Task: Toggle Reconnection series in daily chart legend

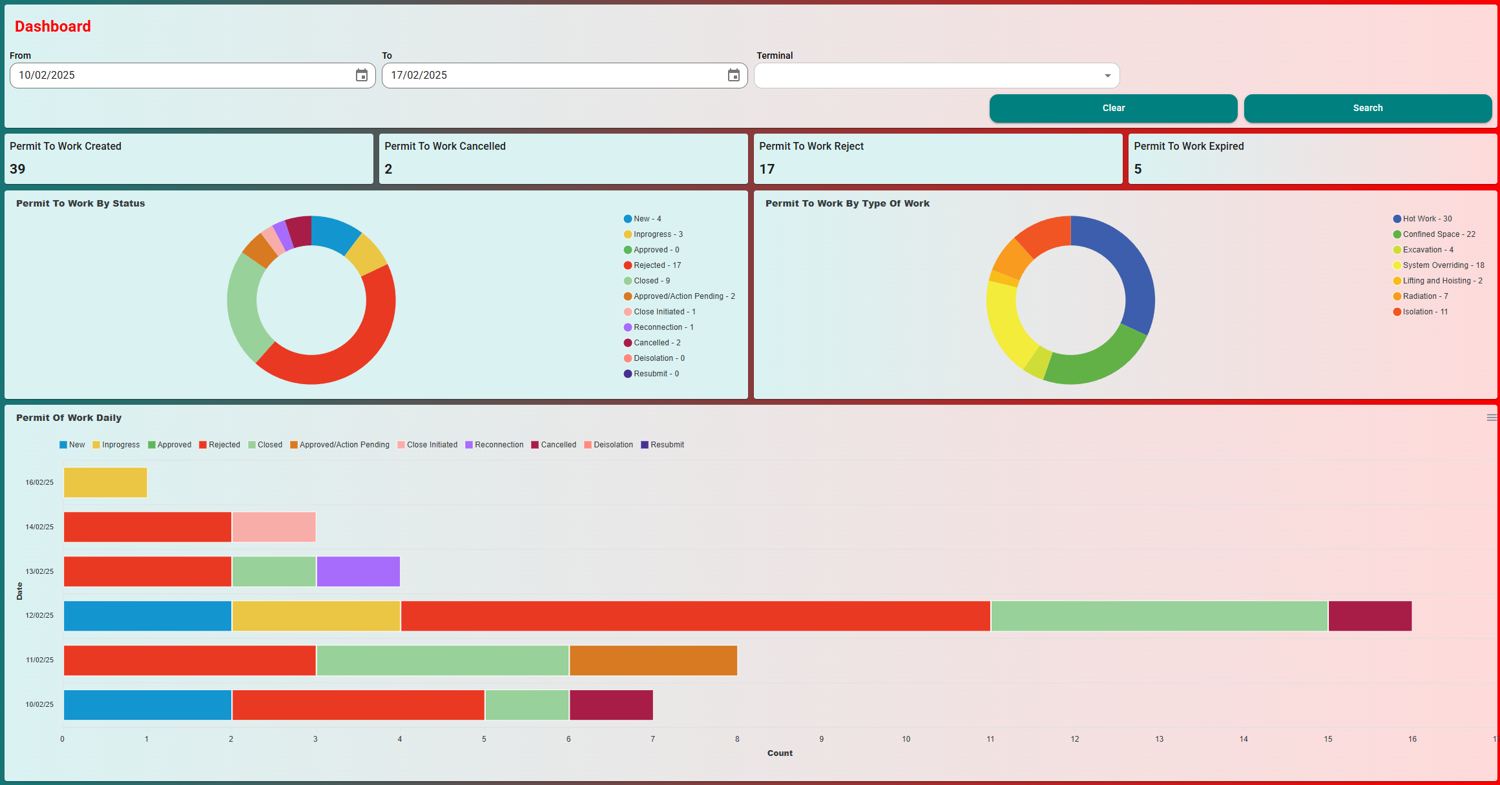Action: 495,445
